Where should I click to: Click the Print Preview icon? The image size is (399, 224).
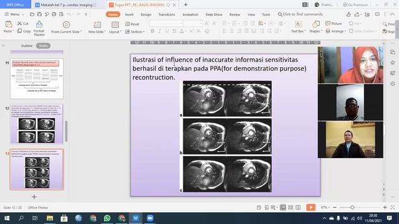pos(61,14)
